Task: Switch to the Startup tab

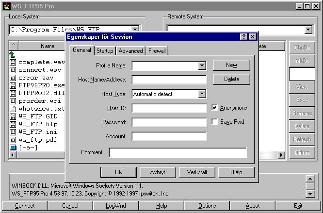Action: 105,50
